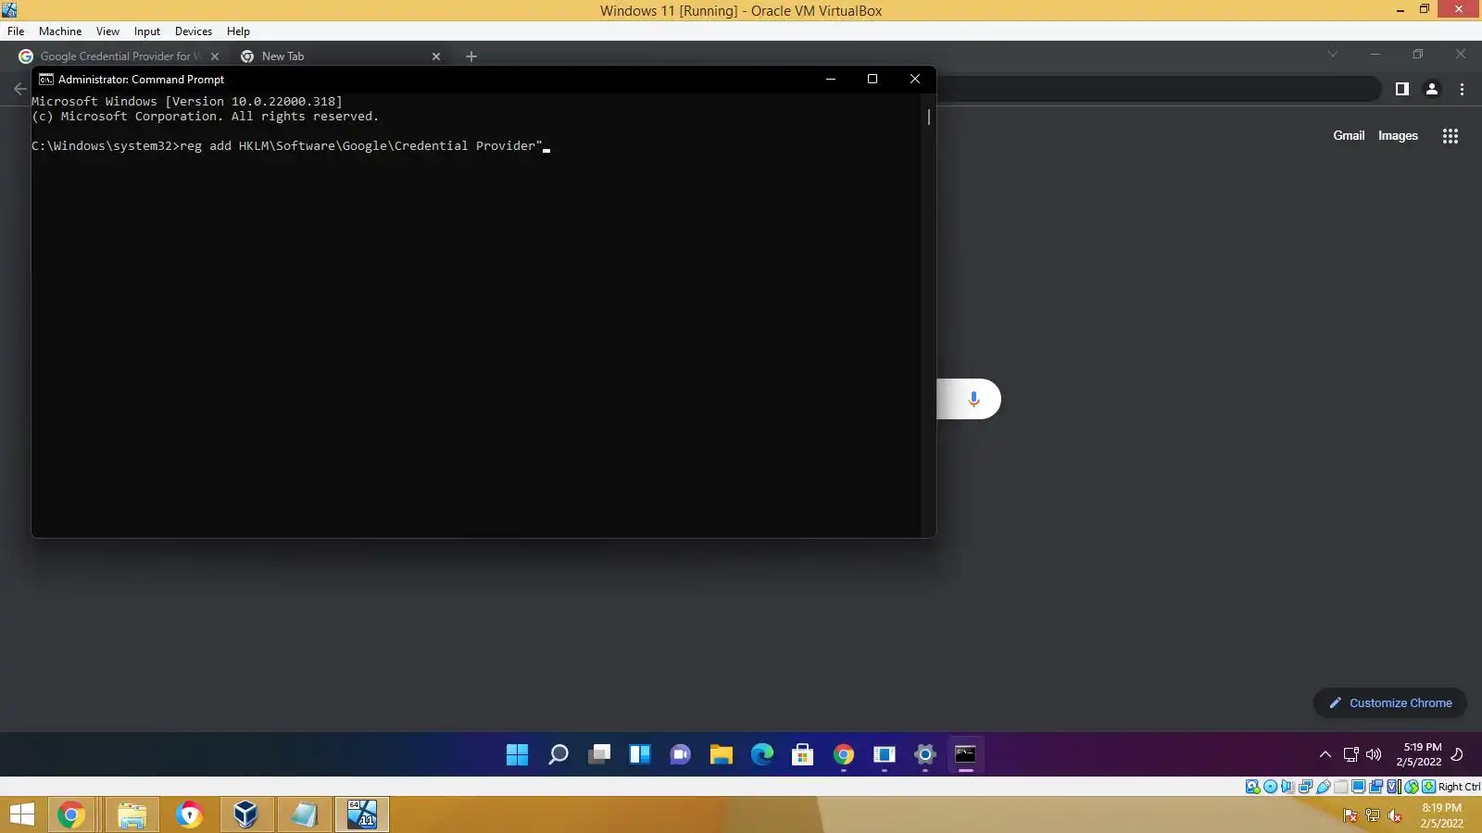The width and height of the screenshot is (1482, 833).
Task: Click the VirtualBox network indicator
Action: pyautogui.click(x=1306, y=787)
